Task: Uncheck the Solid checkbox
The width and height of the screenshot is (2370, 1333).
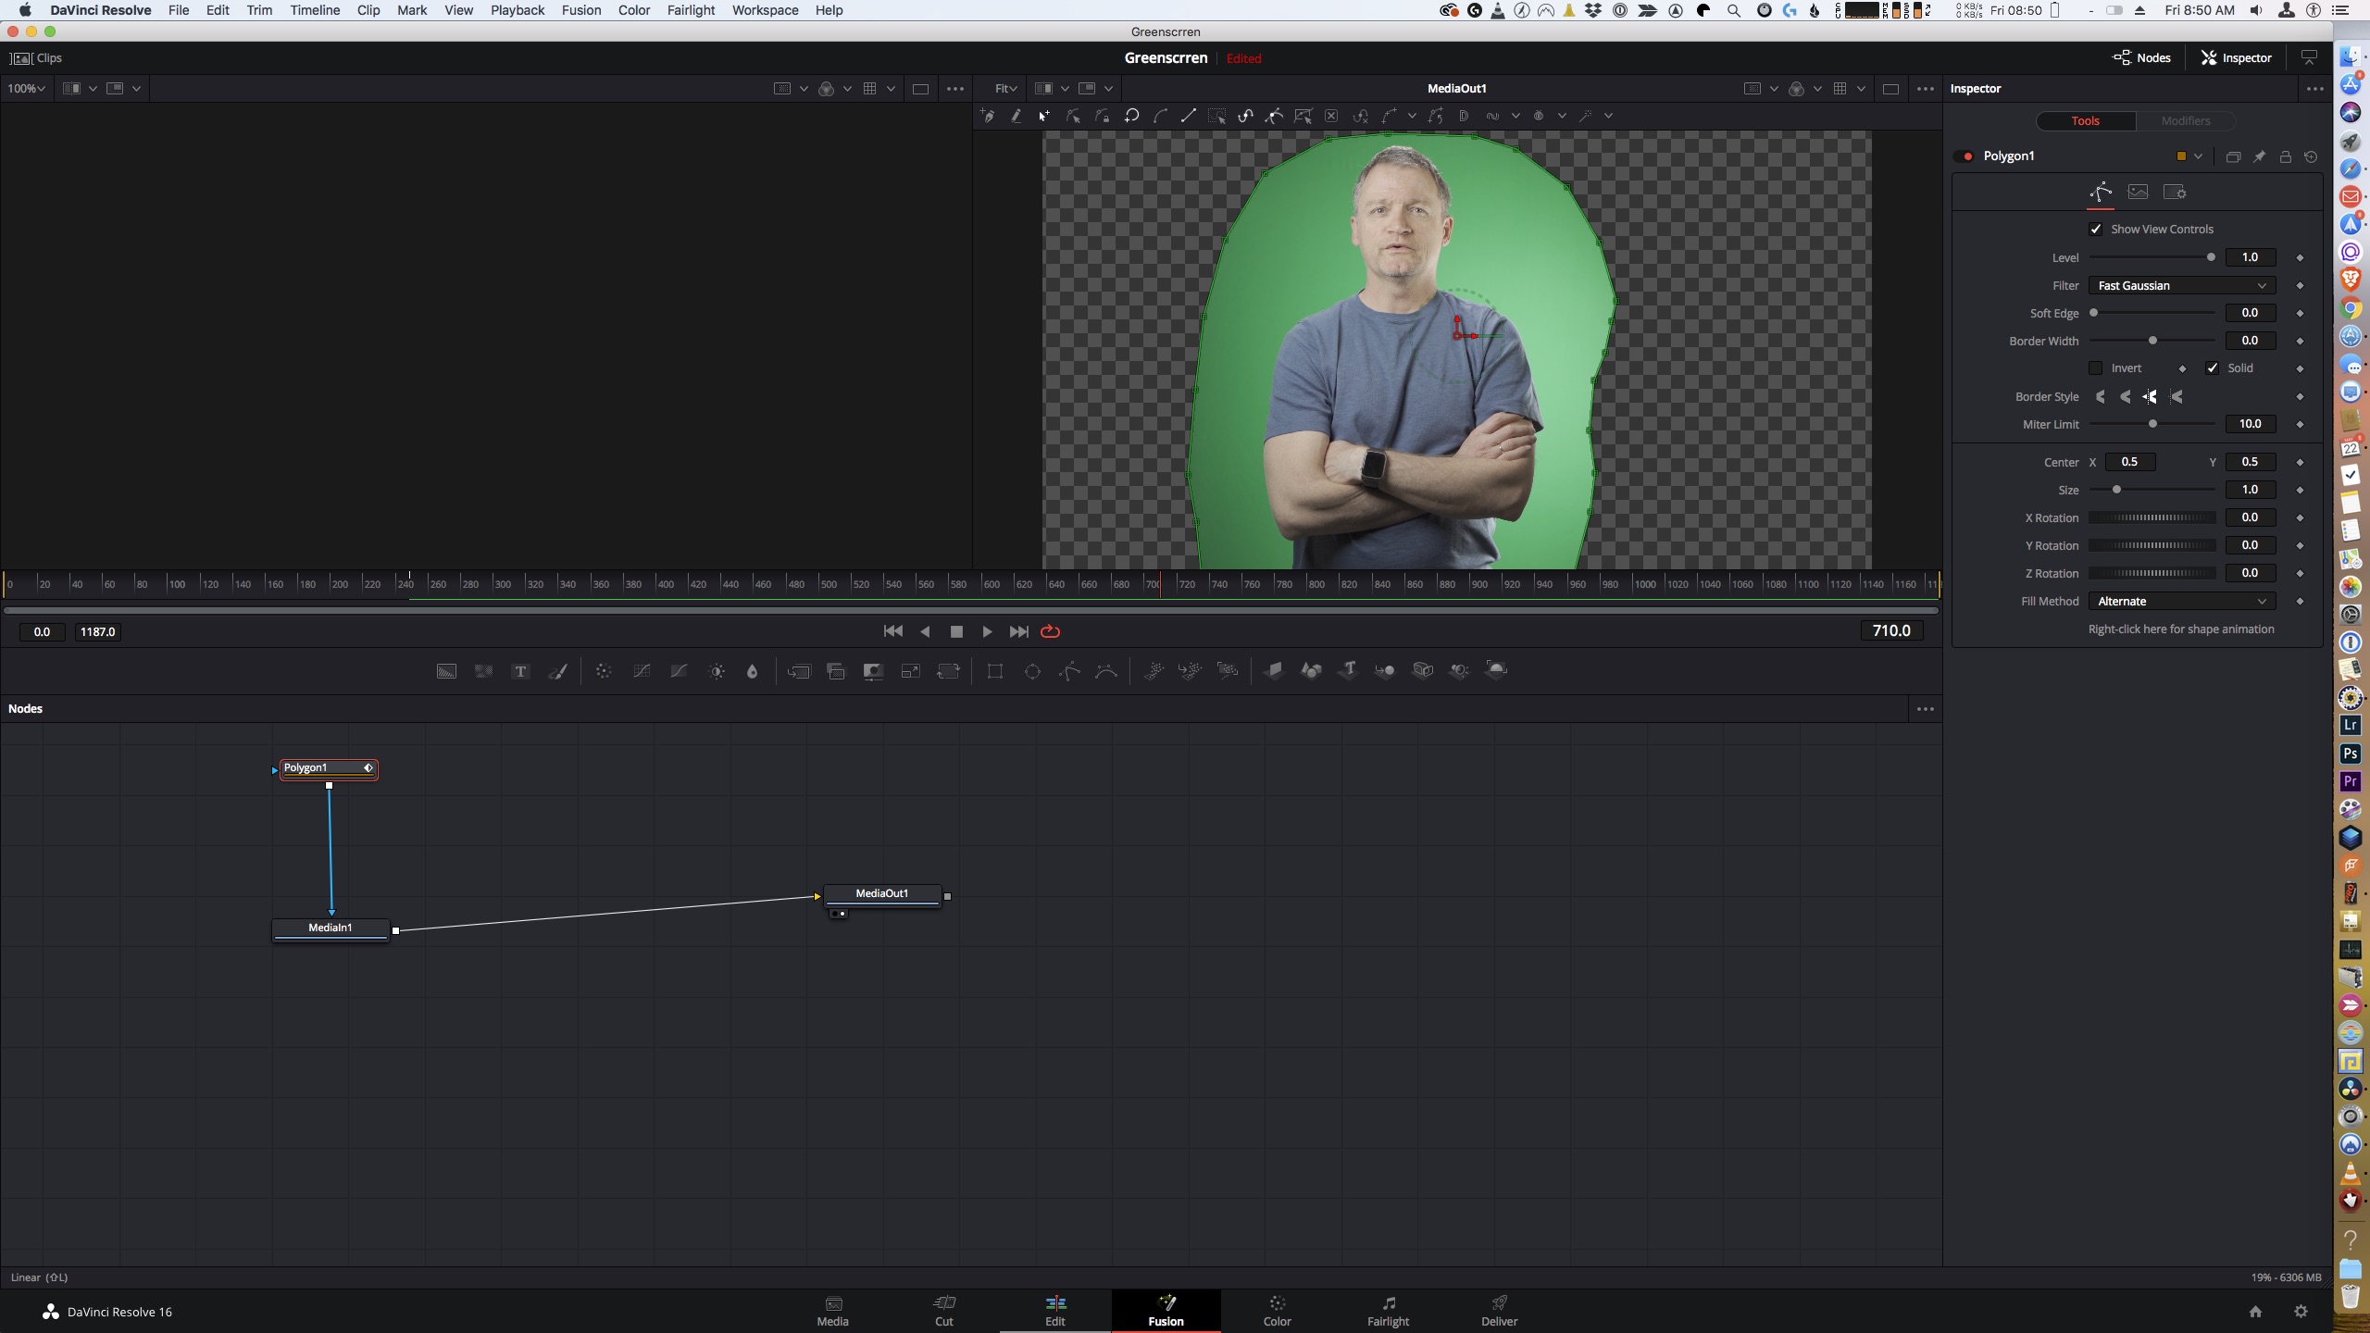Action: tap(2212, 368)
